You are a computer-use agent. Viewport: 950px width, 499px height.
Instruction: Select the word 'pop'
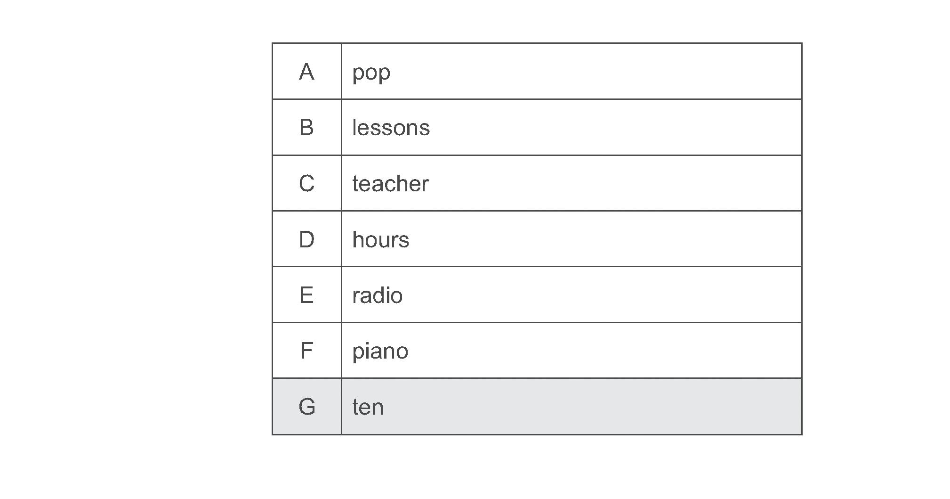pos(371,73)
